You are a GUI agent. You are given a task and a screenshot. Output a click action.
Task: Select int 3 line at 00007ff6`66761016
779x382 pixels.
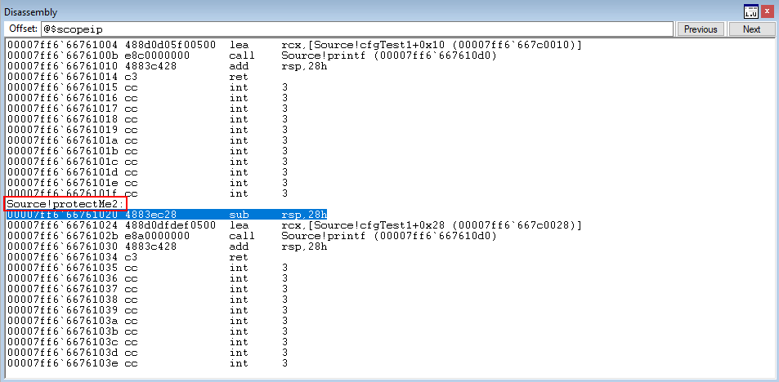coord(148,98)
